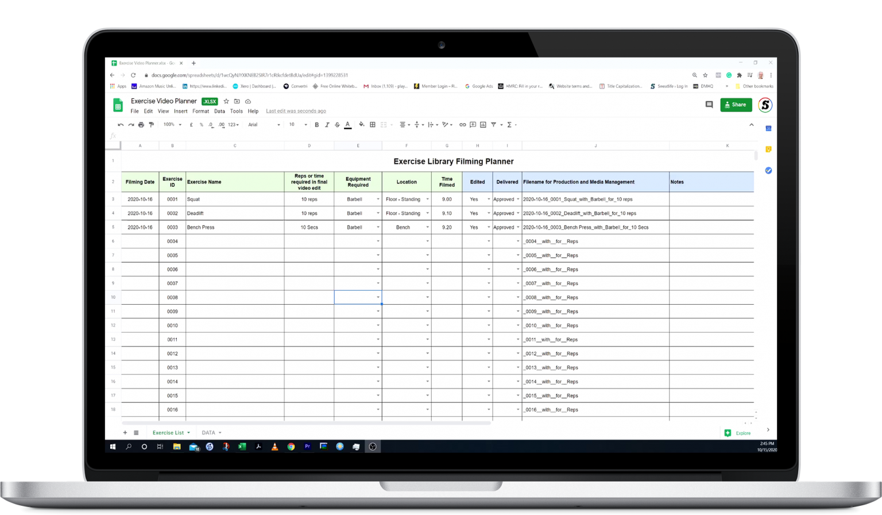Open the zoom level dropdown

[171, 124]
